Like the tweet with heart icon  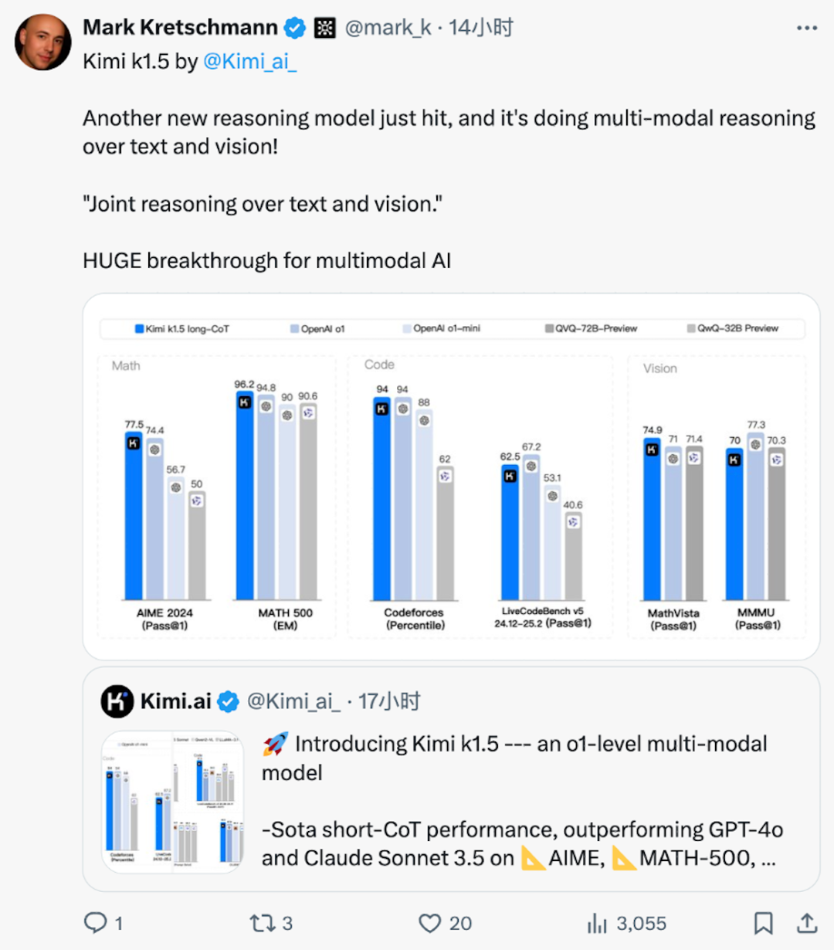[x=429, y=922]
